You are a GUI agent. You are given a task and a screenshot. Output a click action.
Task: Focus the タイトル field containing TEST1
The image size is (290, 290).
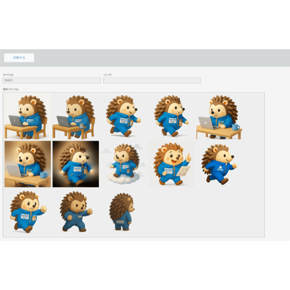(52, 81)
